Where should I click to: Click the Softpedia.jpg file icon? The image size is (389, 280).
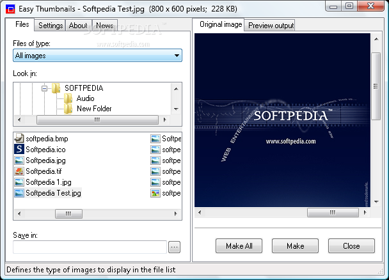(x=19, y=160)
